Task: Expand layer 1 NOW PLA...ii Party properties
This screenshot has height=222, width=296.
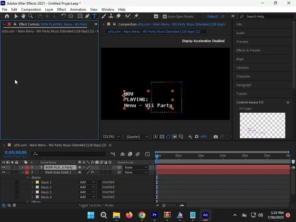Action: (x=22, y=167)
